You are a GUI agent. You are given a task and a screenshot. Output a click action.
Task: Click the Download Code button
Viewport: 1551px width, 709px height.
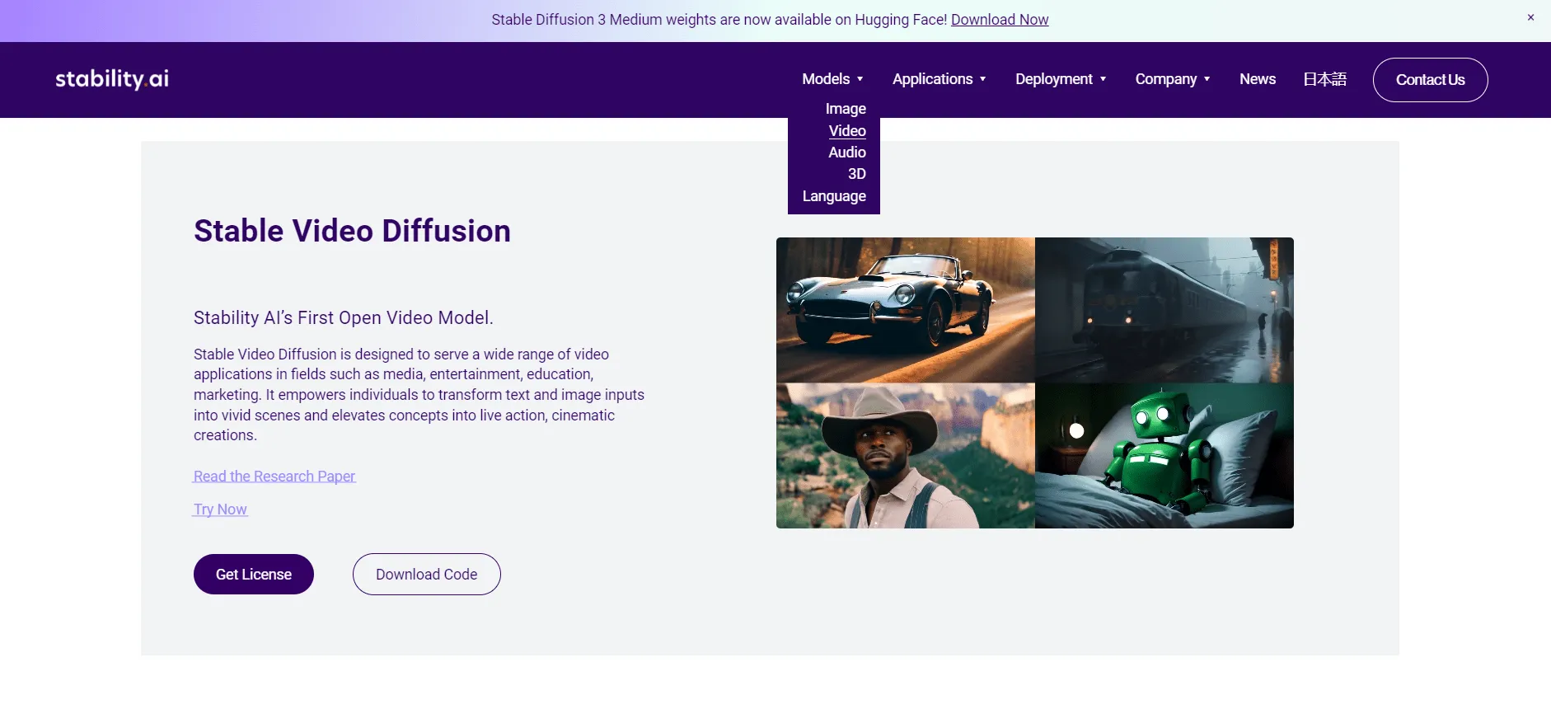point(426,575)
